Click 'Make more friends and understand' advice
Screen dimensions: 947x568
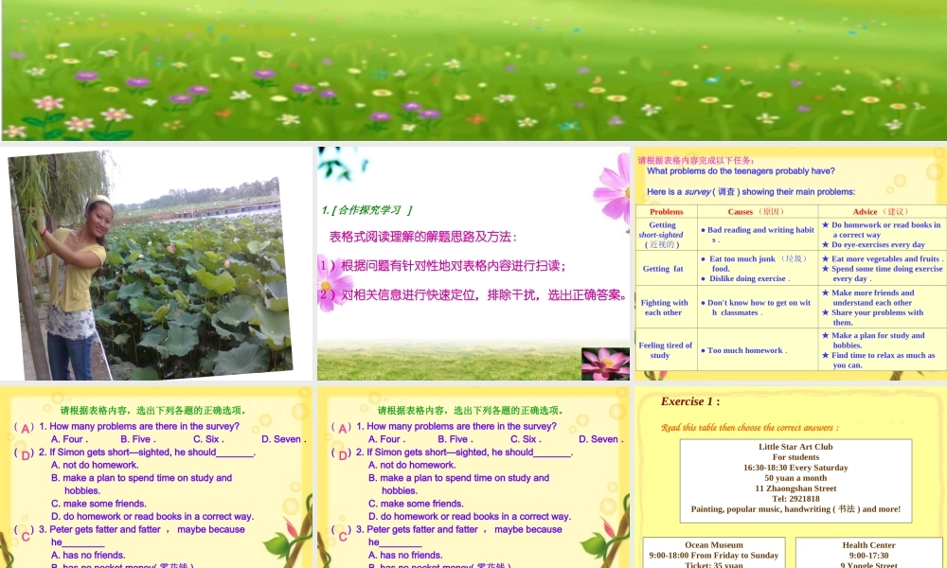[867, 297]
